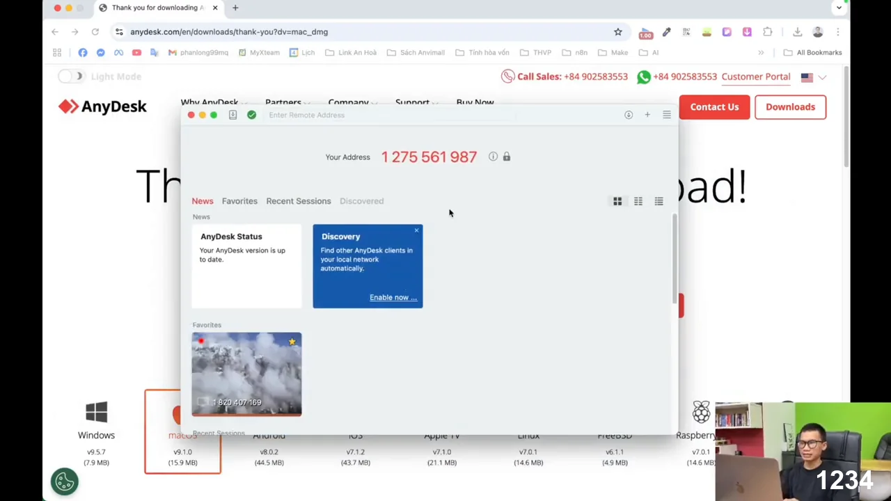The width and height of the screenshot is (891, 501).
Task: Open a new browser tab
Action: pyautogui.click(x=235, y=8)
